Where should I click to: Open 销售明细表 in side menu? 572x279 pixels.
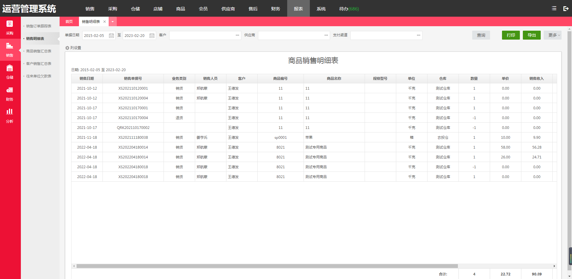click(x=35, y=39)
